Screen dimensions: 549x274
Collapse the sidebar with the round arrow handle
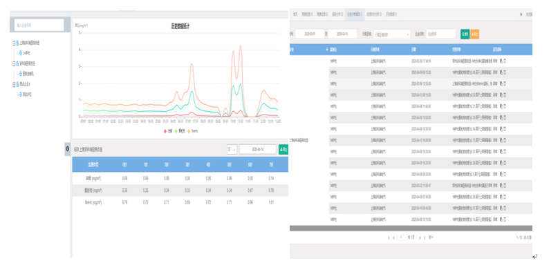(x=67, y=148)
